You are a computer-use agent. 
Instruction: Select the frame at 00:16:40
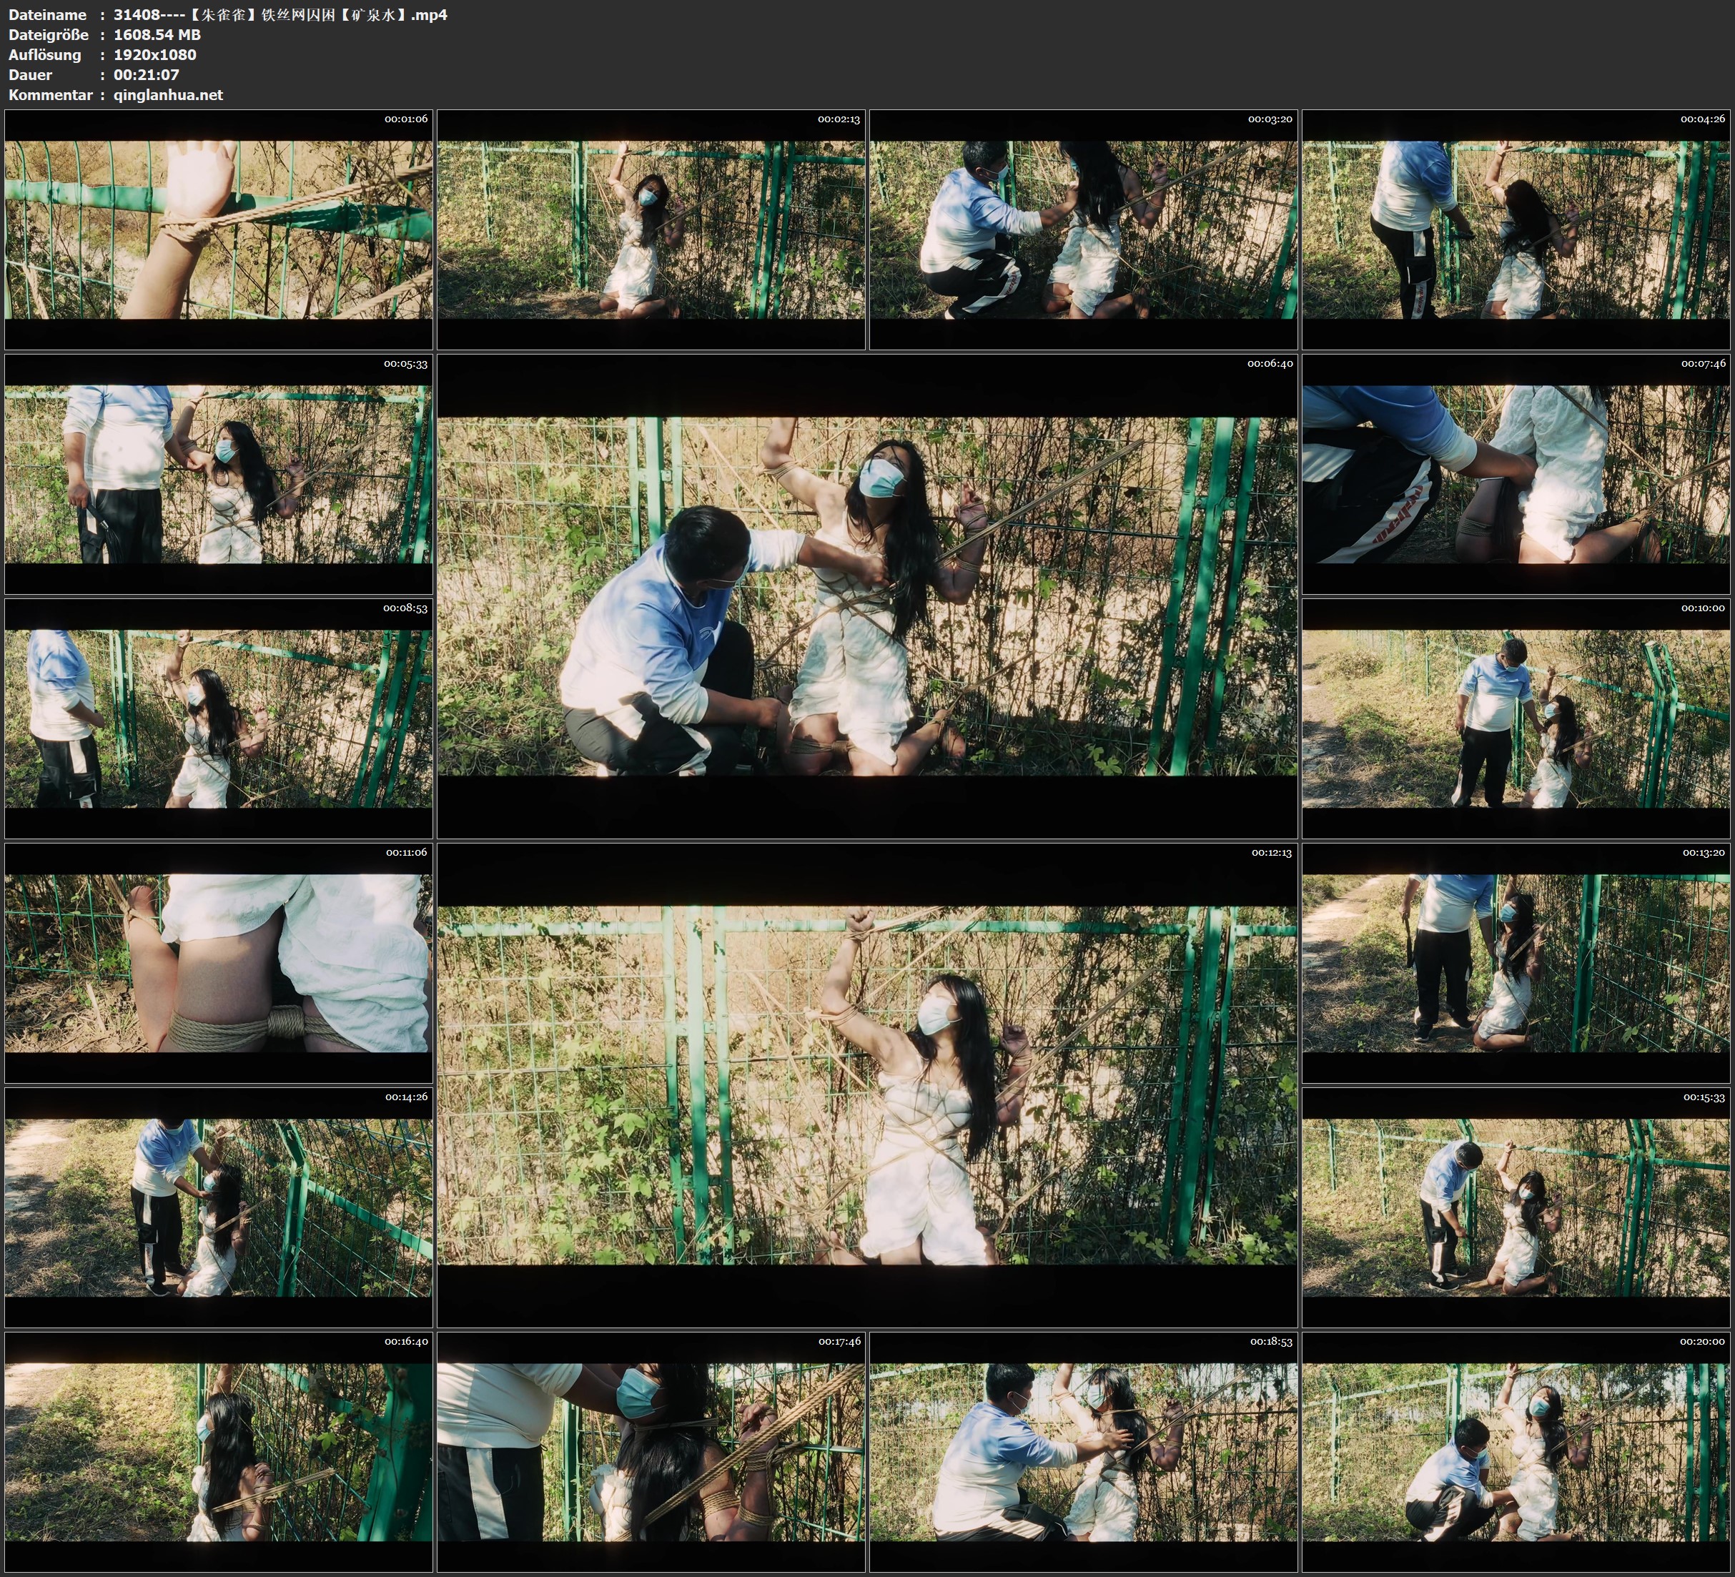point(219,1452)
